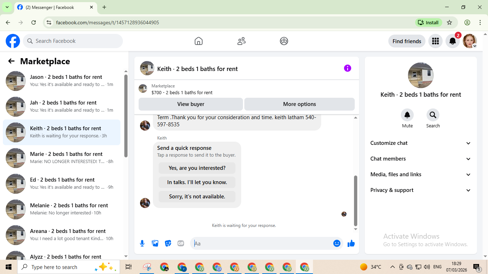This screenshot has height=274, width=488.
Task: Click the Windows taskbar search box
Action: pos(69,267)
